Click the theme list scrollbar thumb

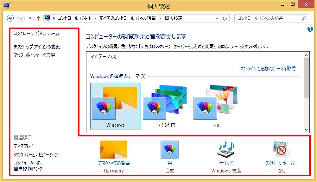(306, 78)
